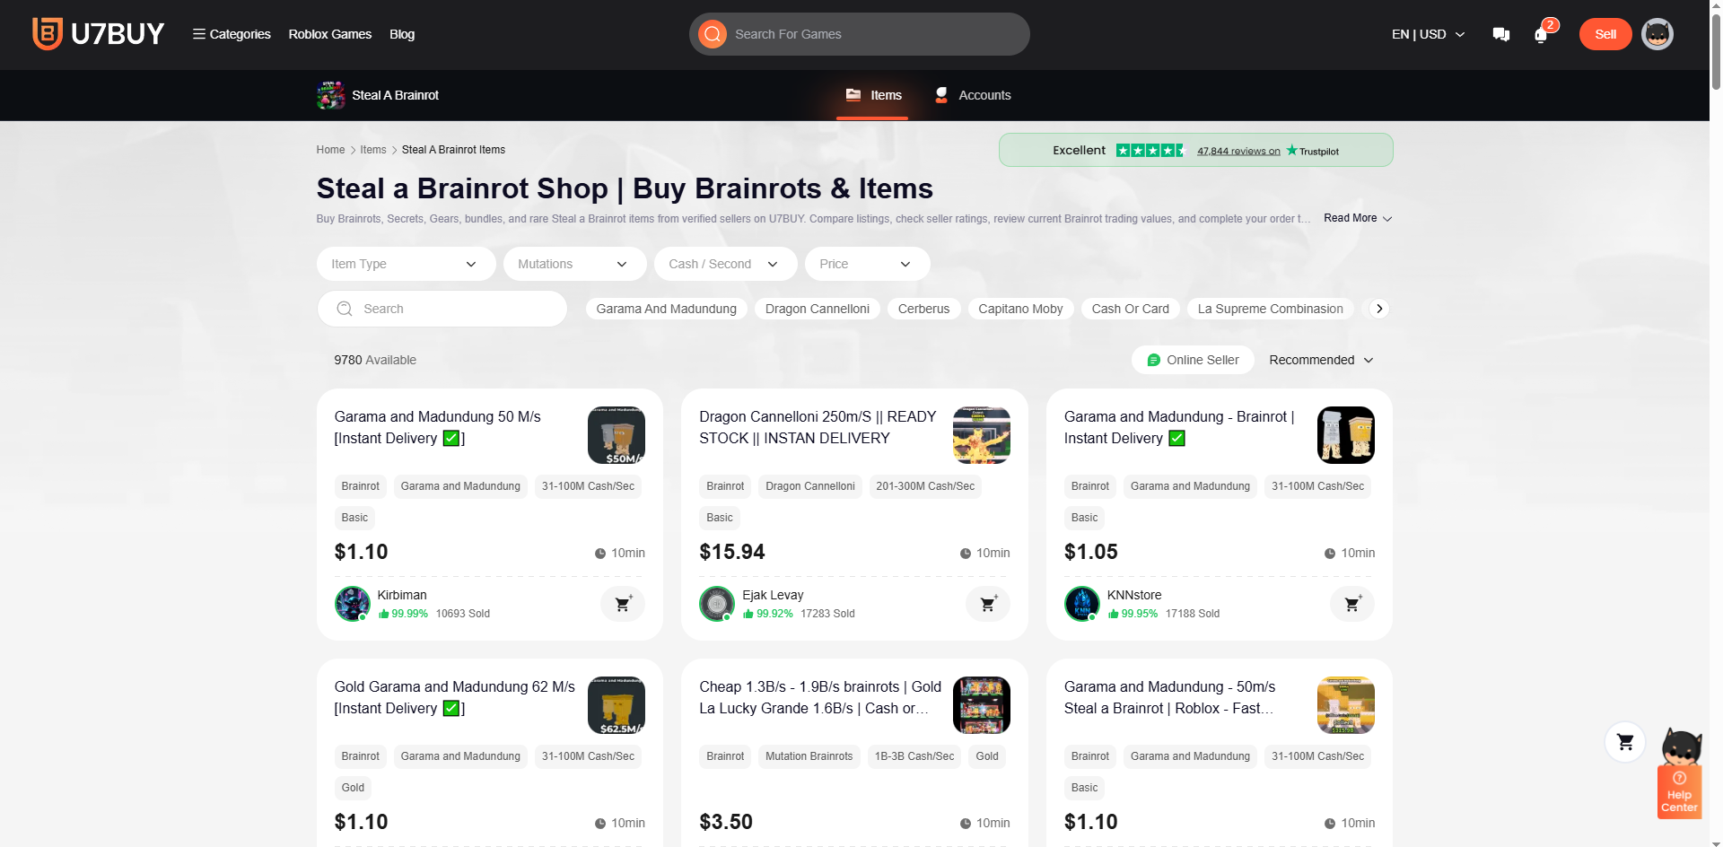Screen dimensions: 1723x847
Task: Open the notifications bell icon
Action: pos(1541,35)
